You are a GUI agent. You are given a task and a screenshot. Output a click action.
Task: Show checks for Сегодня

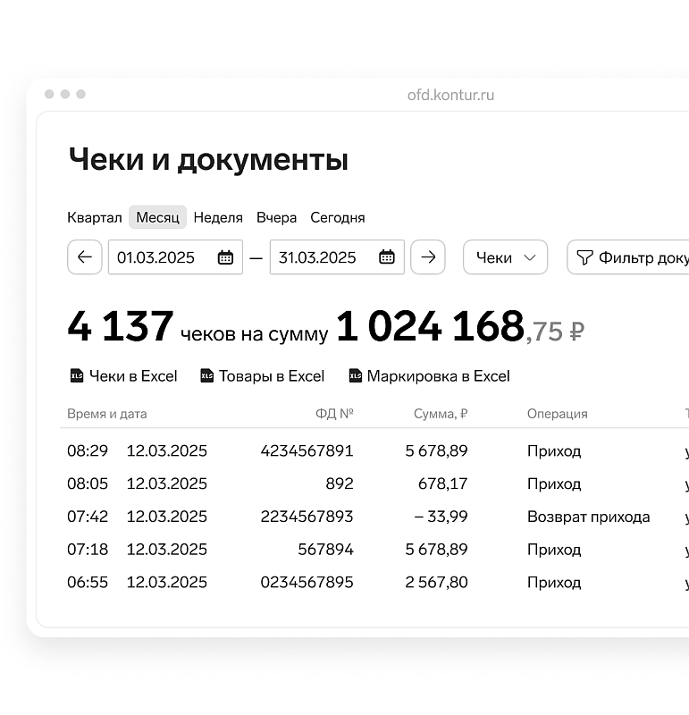pos(338,217)
